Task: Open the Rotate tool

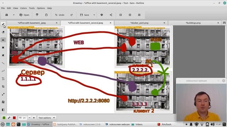Action: pos(3,102)
